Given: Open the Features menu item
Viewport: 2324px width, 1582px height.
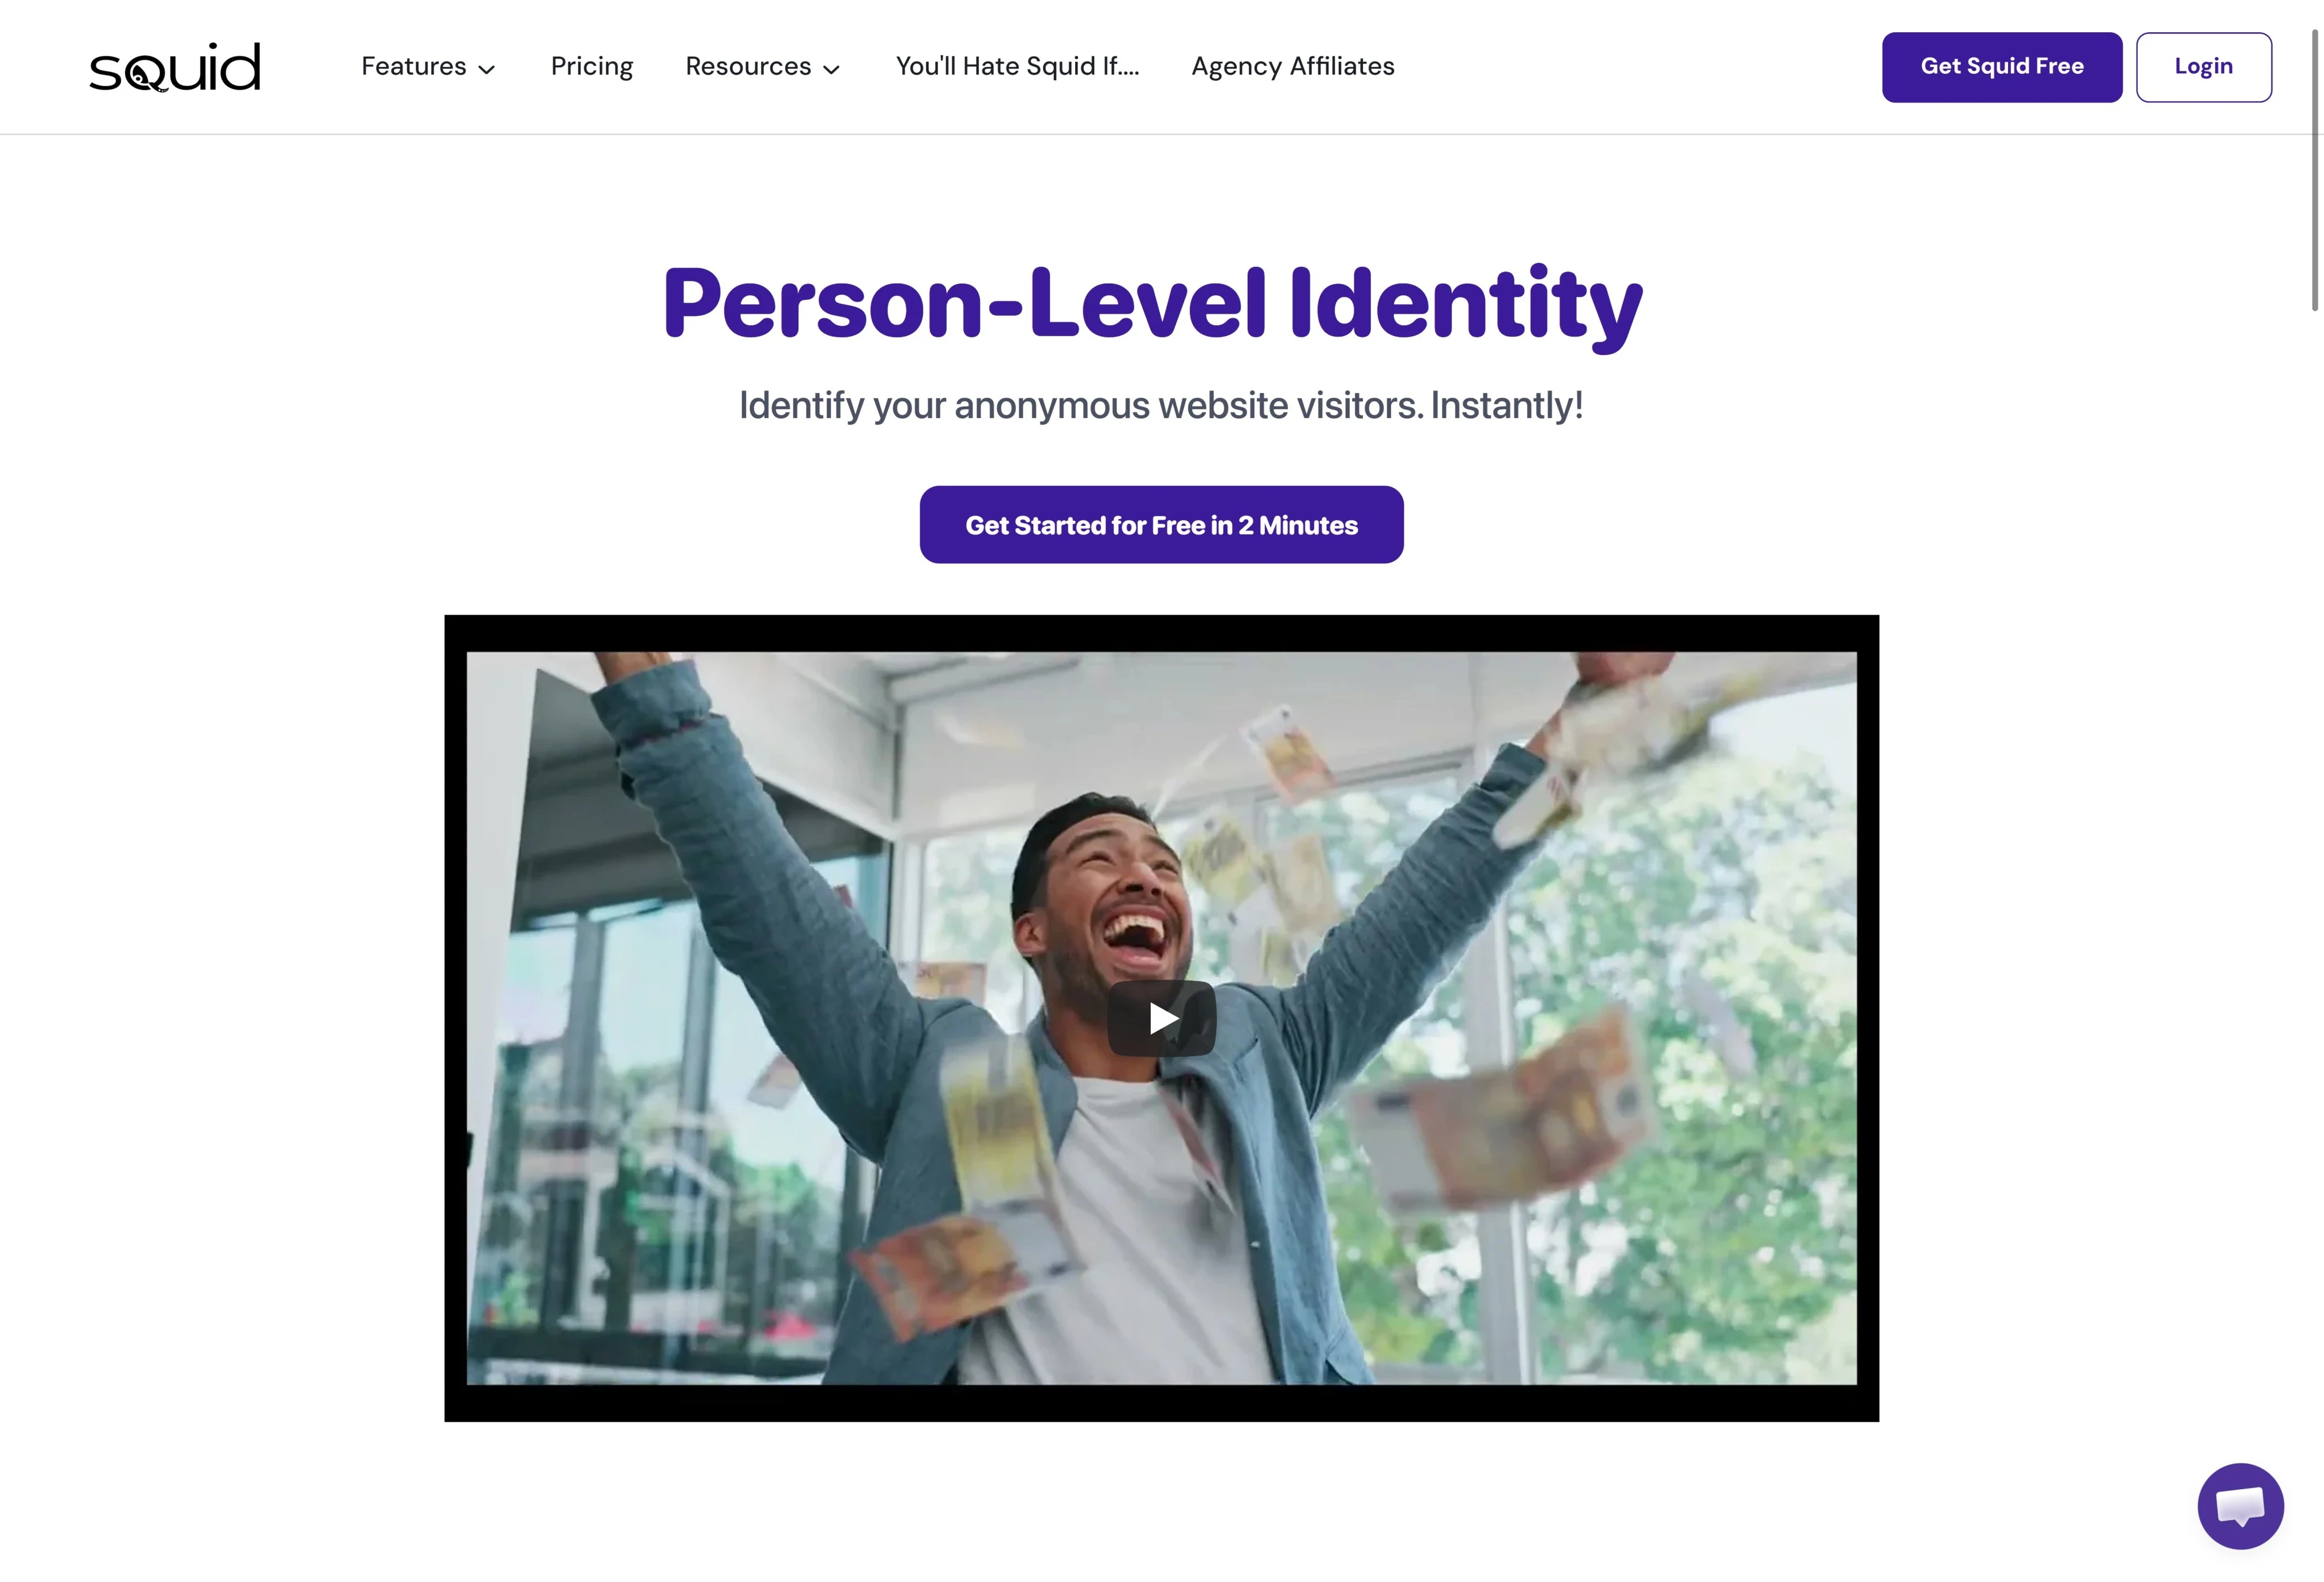Looking at the screenshot, I should 413,66.
